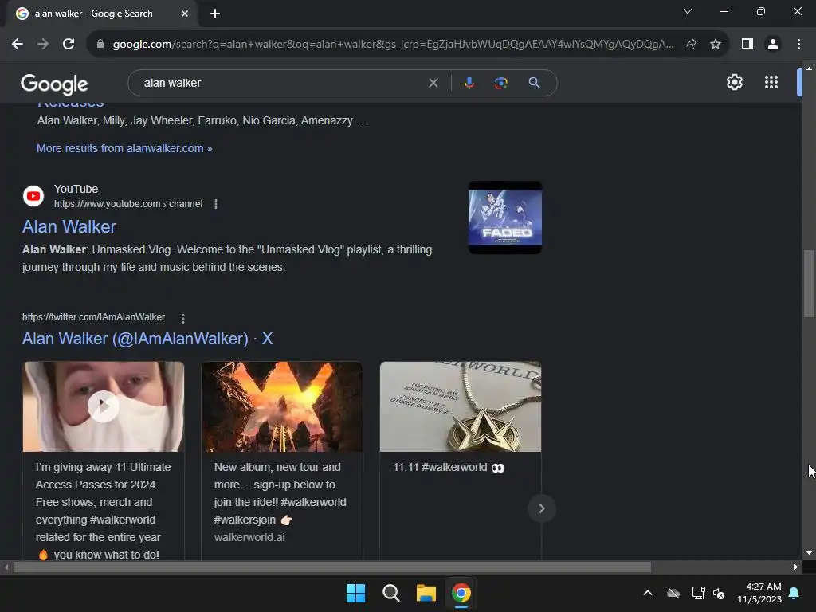Click the scroll down arrow of the page
Image resolution: width=816 pixels, height=612 pixels.
(809, 553)
